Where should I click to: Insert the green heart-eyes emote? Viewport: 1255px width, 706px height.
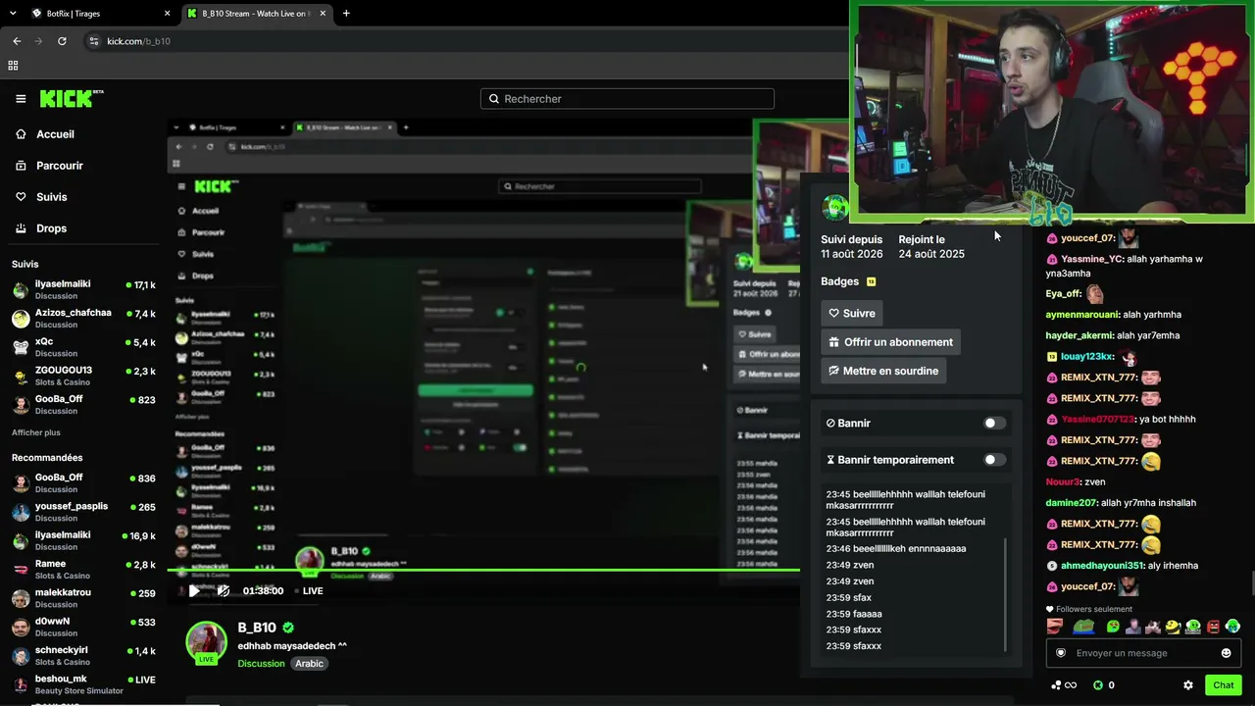coord(1113,627)
